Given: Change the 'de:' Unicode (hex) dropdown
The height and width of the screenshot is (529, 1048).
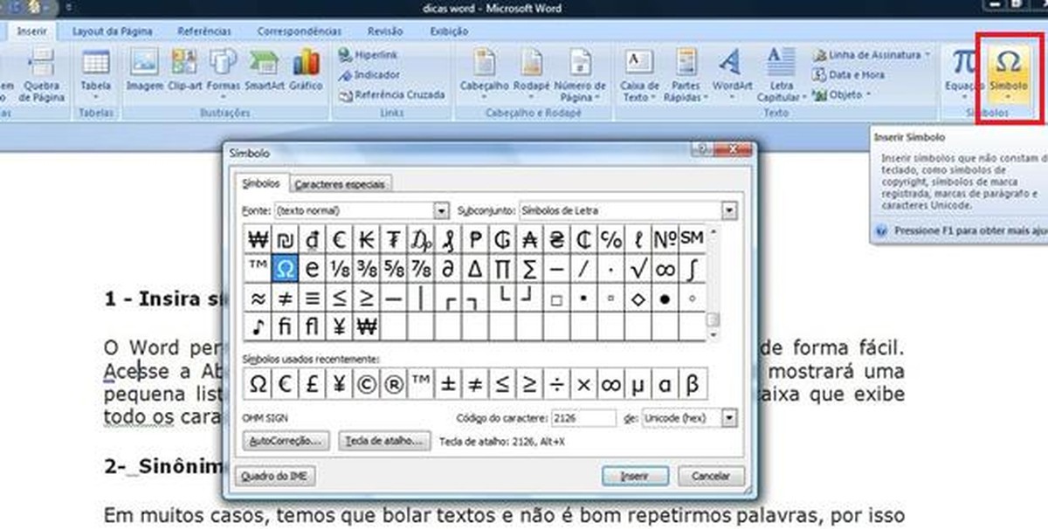Looking at the screenshot, I should 731,418.
